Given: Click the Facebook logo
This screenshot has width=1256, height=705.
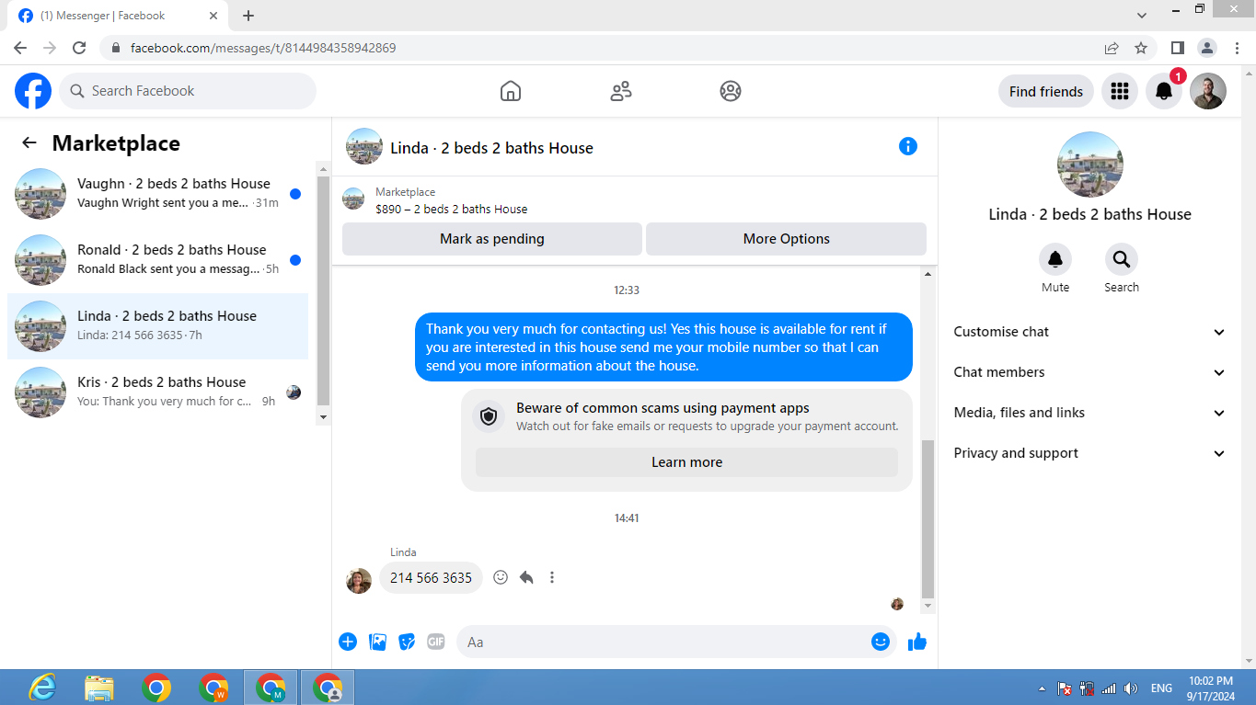Looking at the screenshot, I should pyautogui.click(x=33, y=91).
